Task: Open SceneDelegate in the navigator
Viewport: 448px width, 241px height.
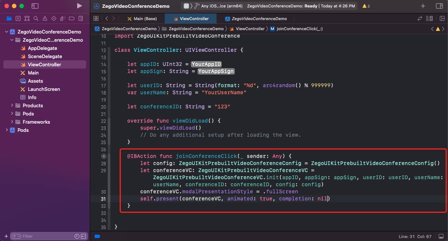Action: click(x=45, y=57)
